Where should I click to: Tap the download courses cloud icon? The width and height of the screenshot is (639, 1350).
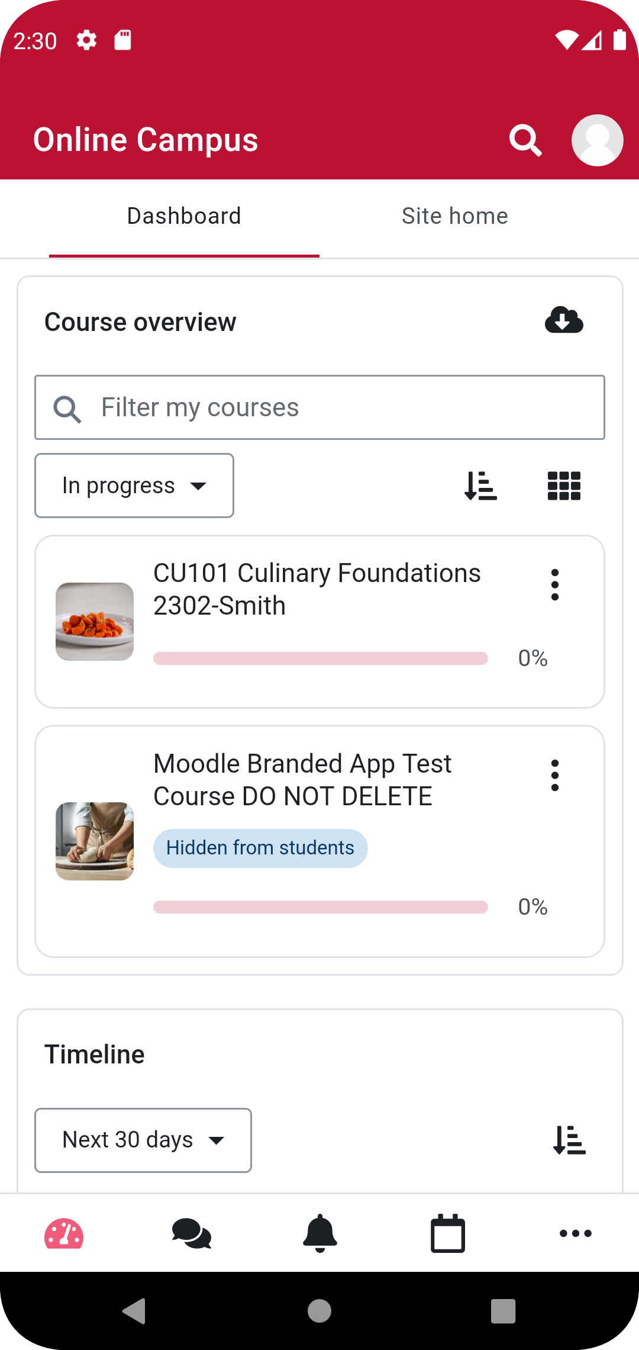pyautogui.click(x=564, y=320)
